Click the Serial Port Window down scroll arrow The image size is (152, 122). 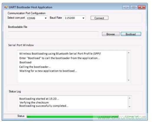tap(128, 80)
